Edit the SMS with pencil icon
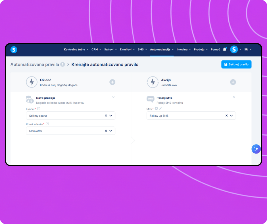Screen dimensions: 267x224 pyautogui.click(x=160, y=108)
